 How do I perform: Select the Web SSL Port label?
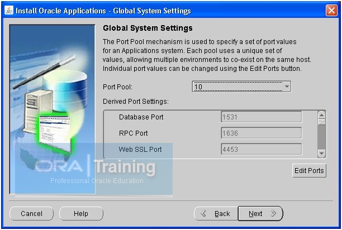click(x=140, y=149)
